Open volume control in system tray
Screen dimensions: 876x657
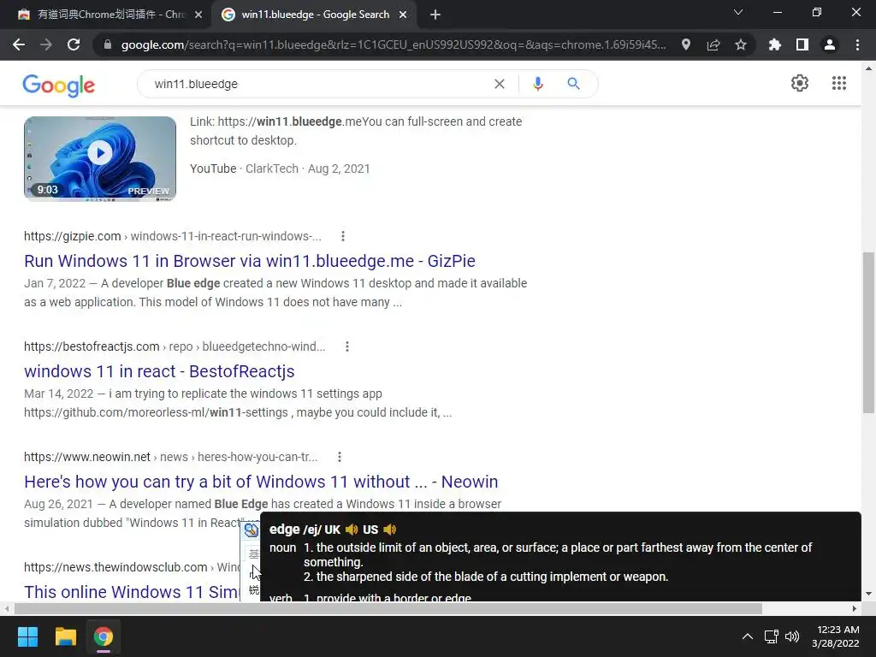click(x=792, y=636)
